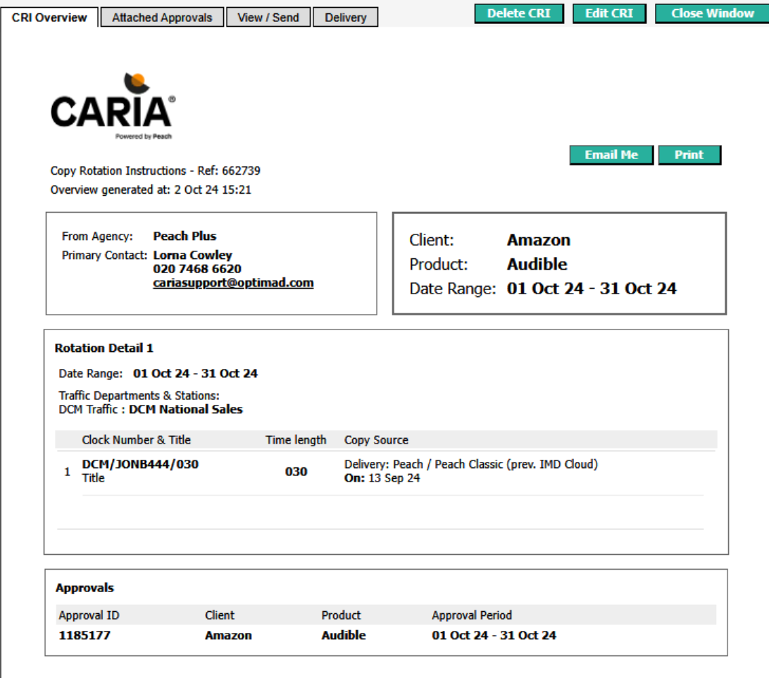Click the approval period 01 Oct 24 - 31 Oct 24

click(x=494, y=635)
